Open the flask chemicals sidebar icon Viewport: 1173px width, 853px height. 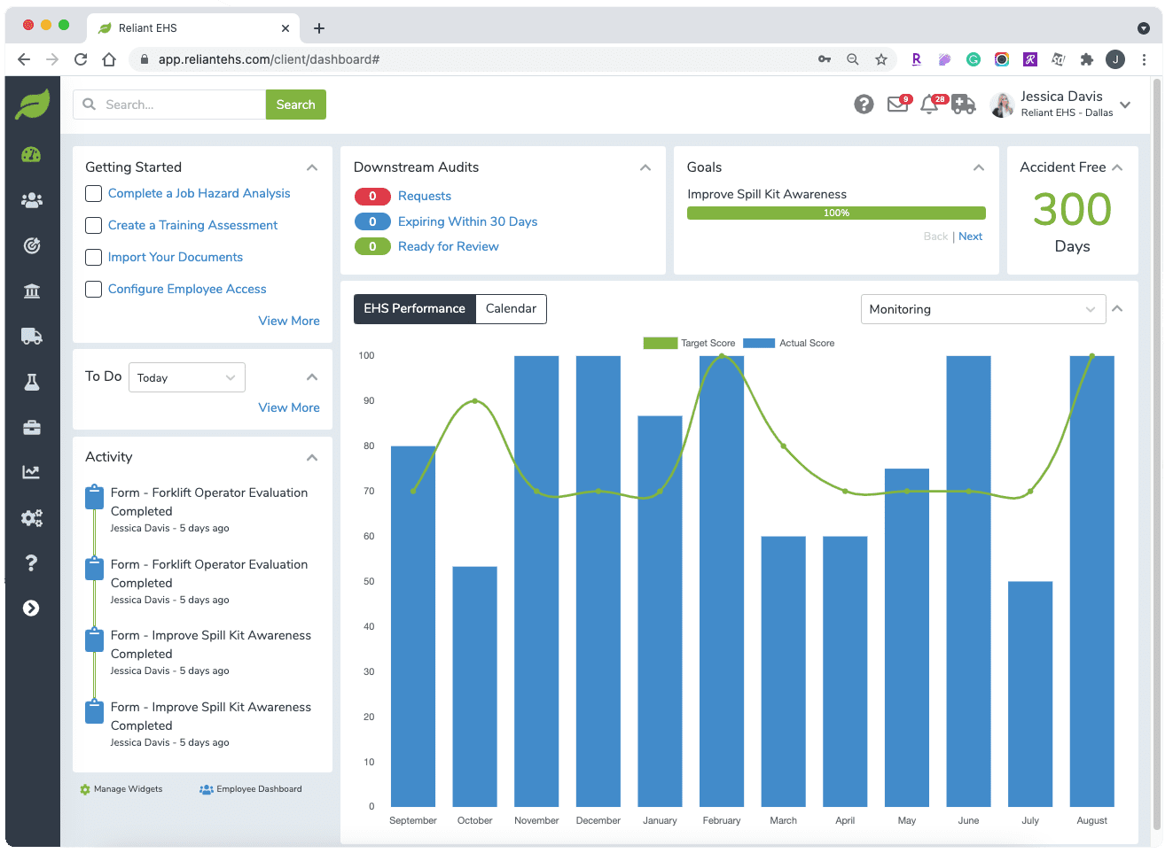click(31, 382)
